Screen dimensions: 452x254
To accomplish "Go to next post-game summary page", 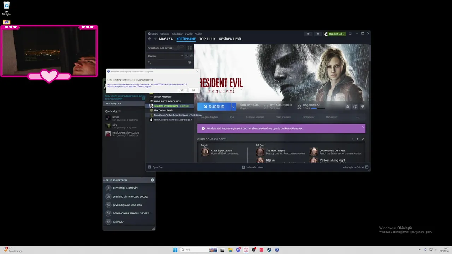I will (x=357, y=139).
